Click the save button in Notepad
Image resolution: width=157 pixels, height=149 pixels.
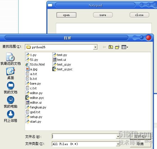(x=103, y=15)
